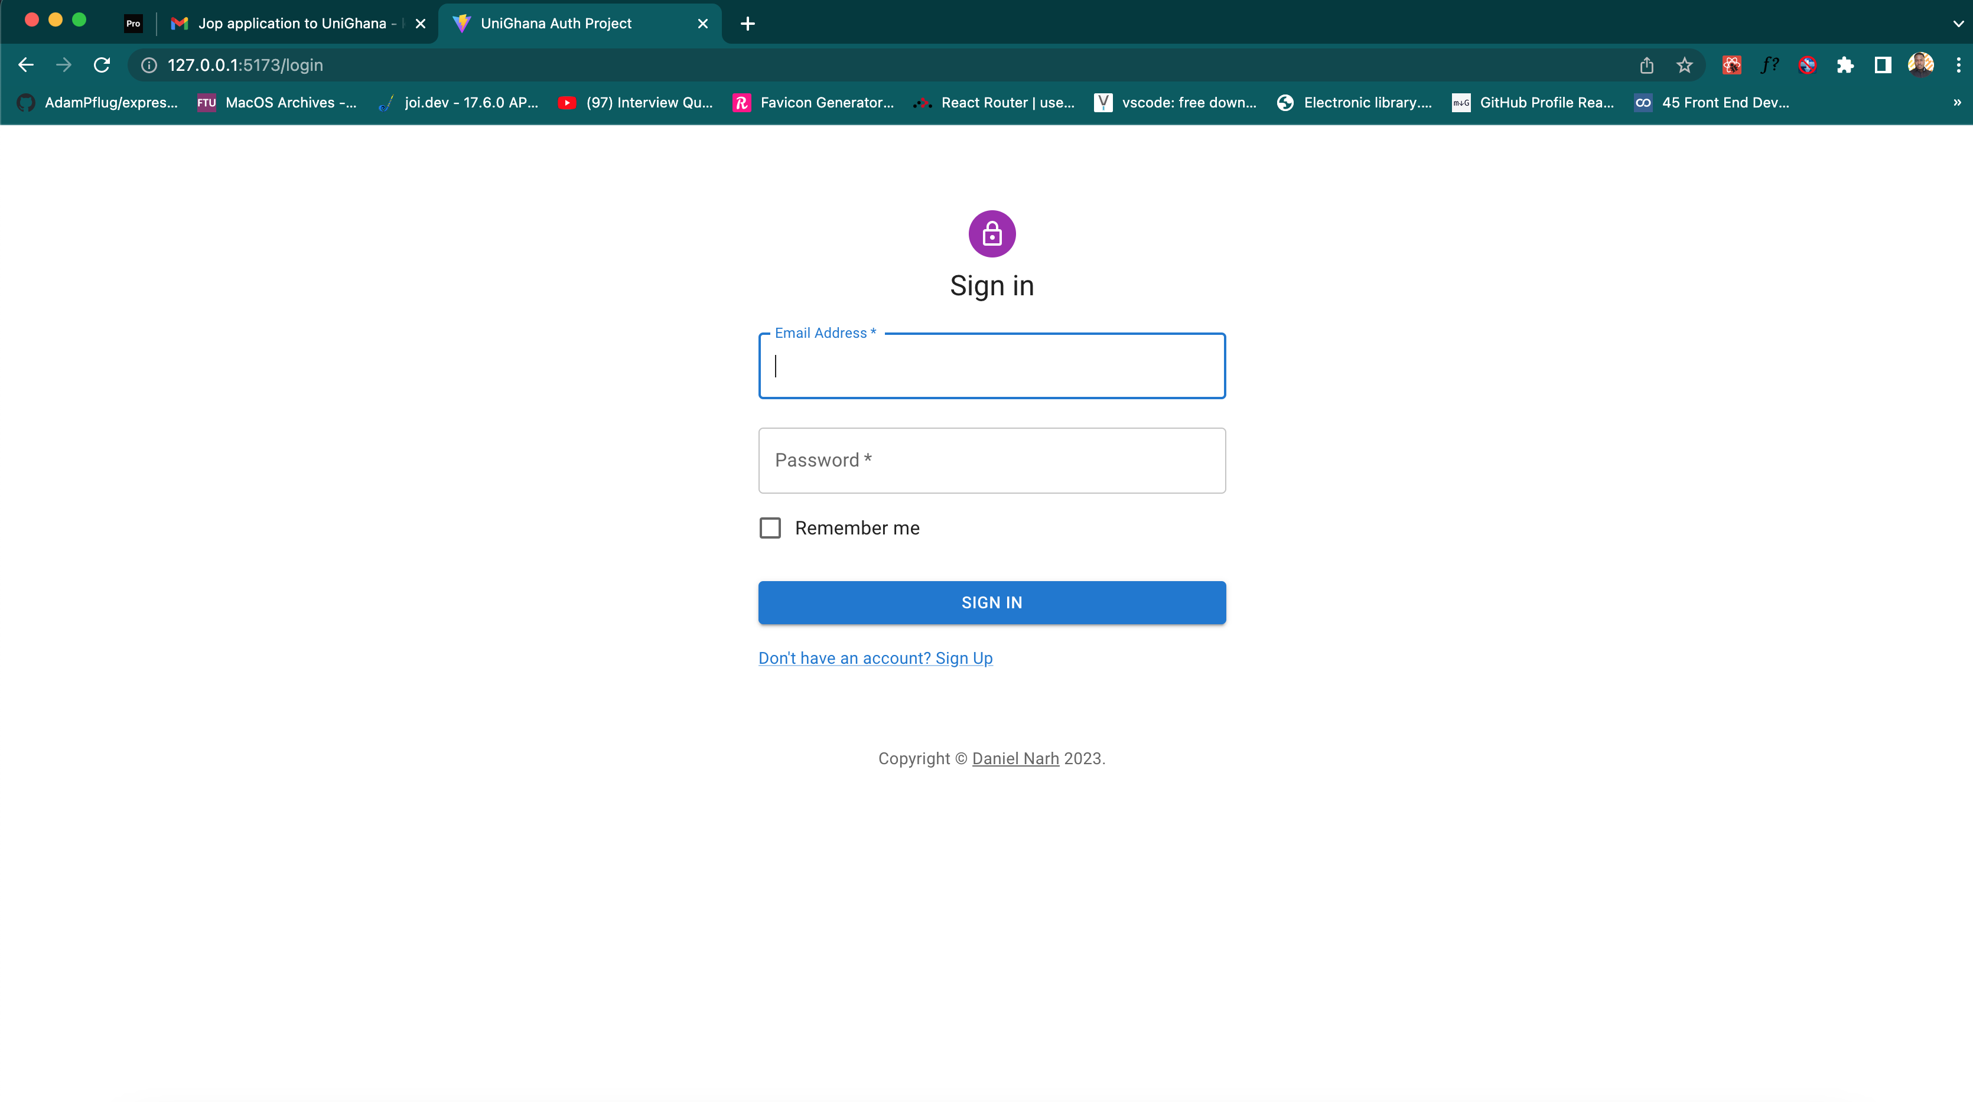Open a new tab with the plus icon
The height and width of the screenshot is (1102, 1973).
747,24
